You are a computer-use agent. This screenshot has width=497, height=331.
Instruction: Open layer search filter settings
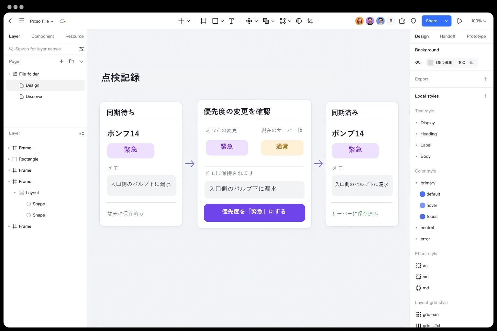(82, 49)
